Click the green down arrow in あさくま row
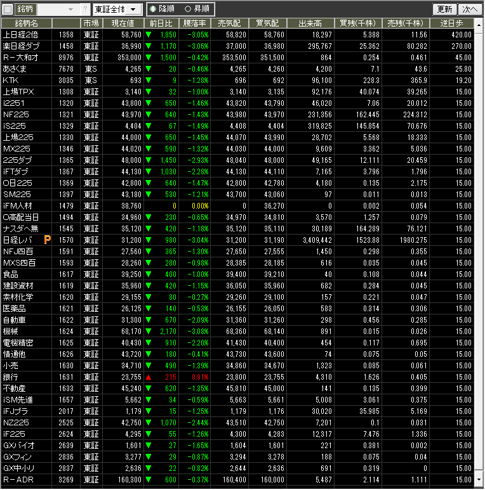485x490 pixels. 149,68
